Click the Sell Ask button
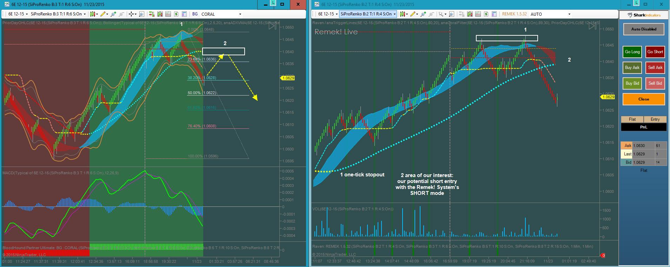Viewport: 670px width, 267px height. point(655,68)
